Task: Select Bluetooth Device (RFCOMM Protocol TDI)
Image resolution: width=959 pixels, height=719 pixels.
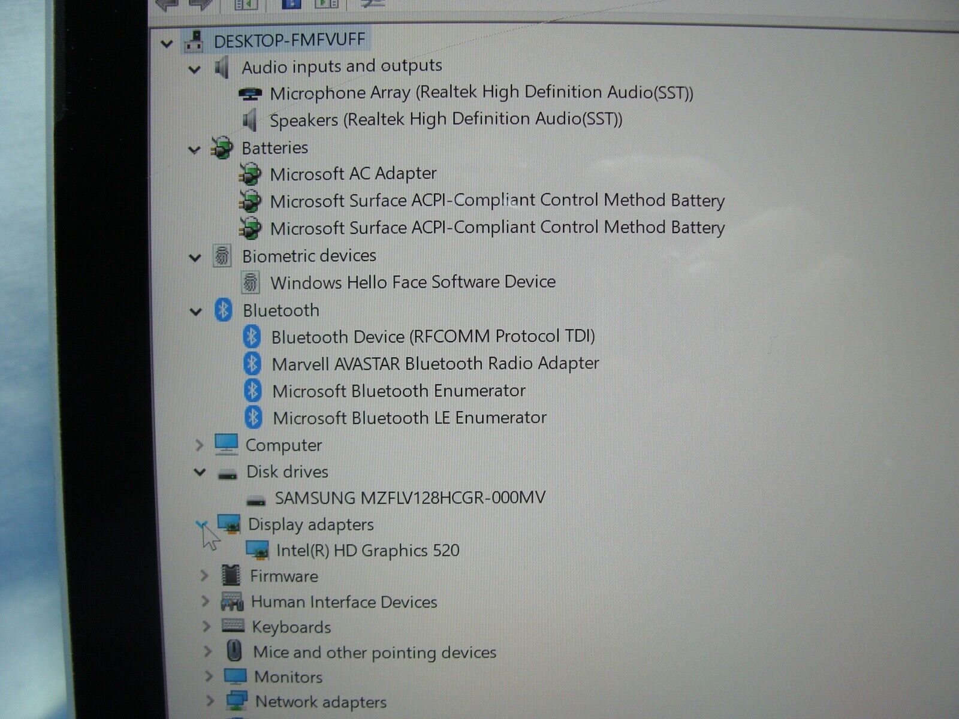Action: (433, 336)
